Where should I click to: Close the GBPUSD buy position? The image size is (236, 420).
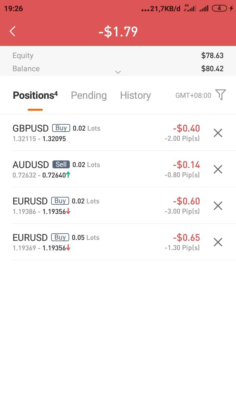pyautogui.click(x=218, y=133)
